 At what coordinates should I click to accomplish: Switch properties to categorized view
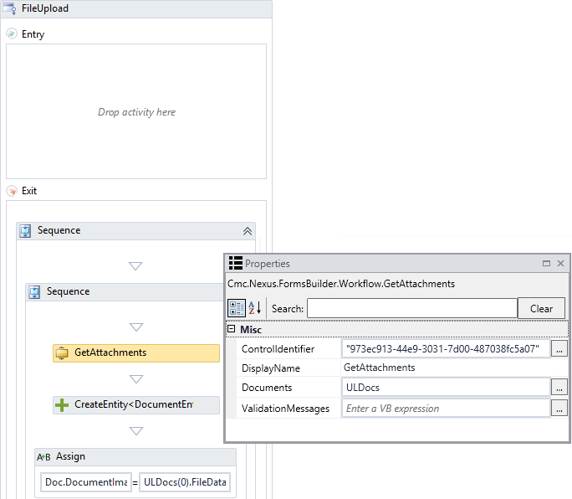tap(236, 308)
